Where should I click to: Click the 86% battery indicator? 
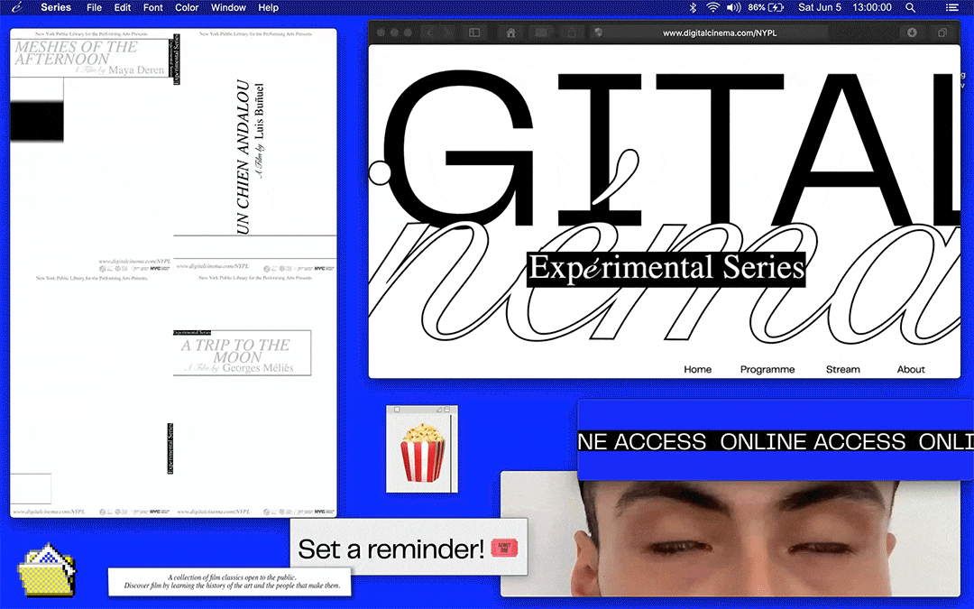[766, 7]
